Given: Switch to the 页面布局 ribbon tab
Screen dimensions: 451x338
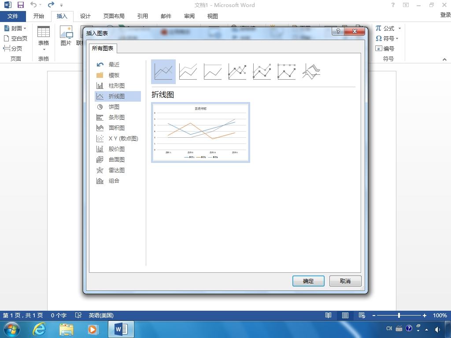Looking at the screenshot, I should (114, 16).
